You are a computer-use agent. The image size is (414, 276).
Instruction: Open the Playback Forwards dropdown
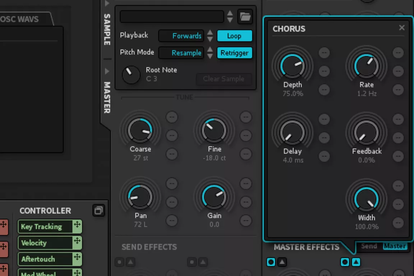coord(181,36)
